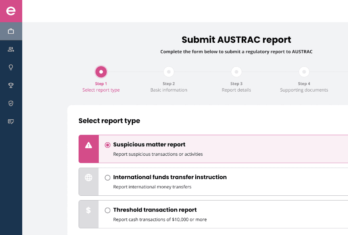Select International funds transfer instruction radio button

(x=108, y=178)
